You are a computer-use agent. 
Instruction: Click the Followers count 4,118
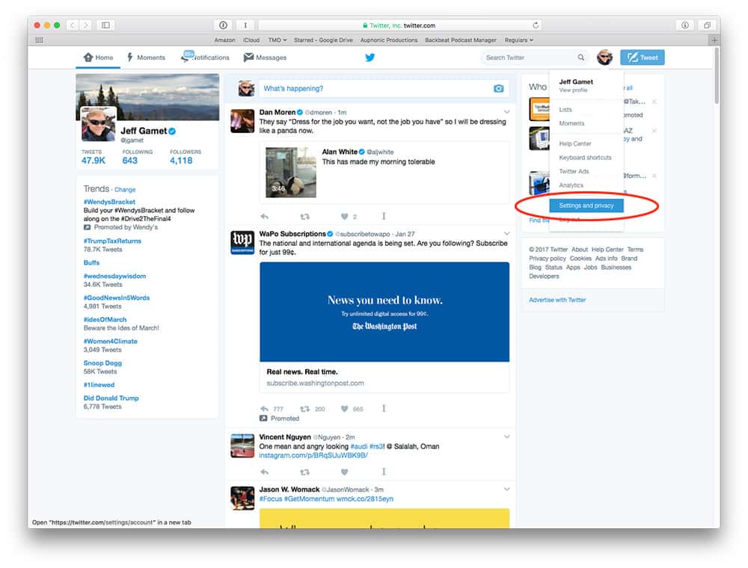(x=181, y=161)
